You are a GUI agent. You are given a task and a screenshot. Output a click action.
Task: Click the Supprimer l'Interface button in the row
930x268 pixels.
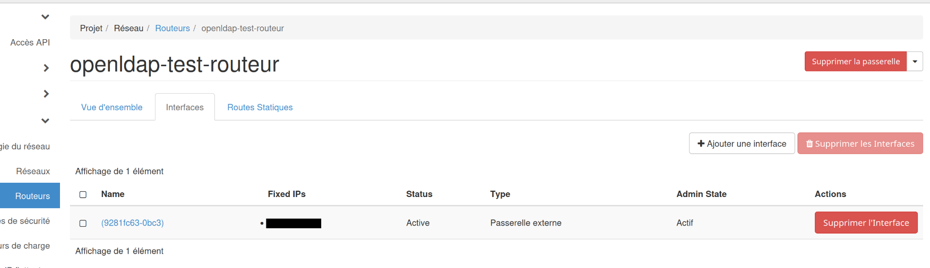pyautogui.click(x=866, y=223)
